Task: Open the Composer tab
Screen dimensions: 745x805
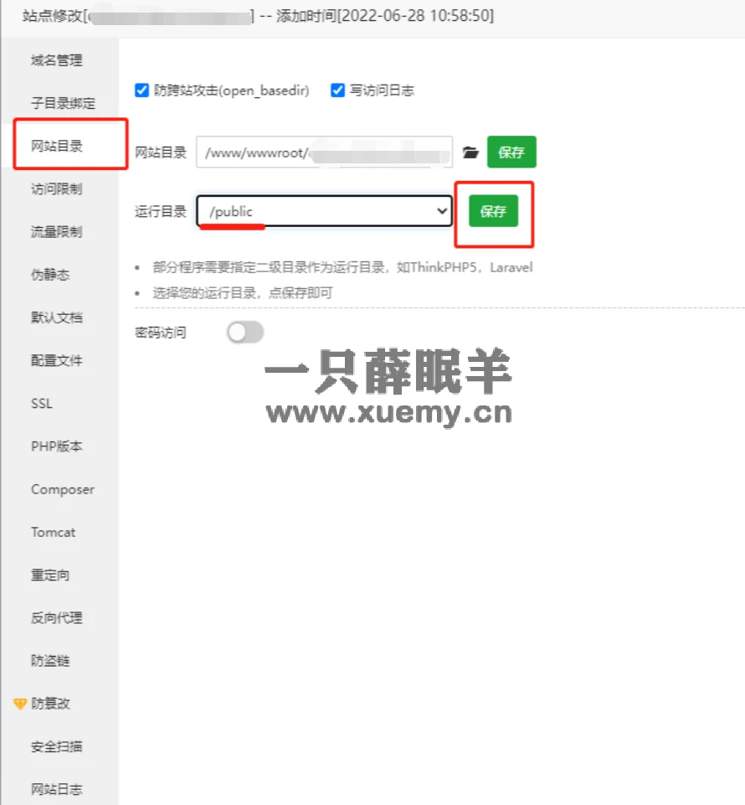Action: [63, 489]
